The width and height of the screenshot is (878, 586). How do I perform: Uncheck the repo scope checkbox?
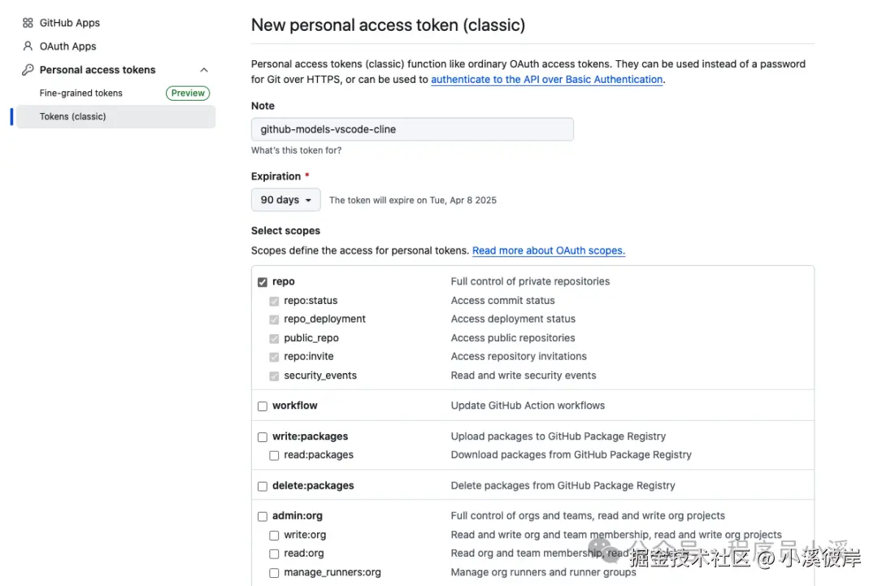[x=263, y=282]
